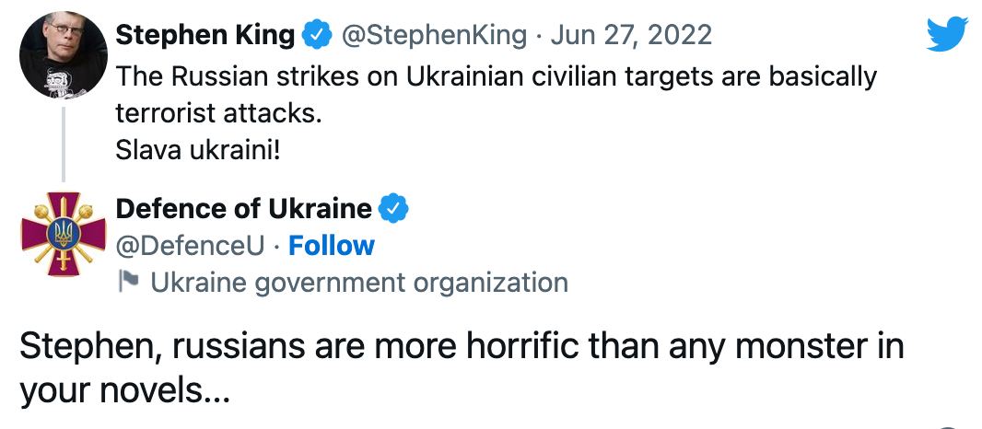
Task: Click the partially visible bottom-right corner icon
Action: (947, 425)
